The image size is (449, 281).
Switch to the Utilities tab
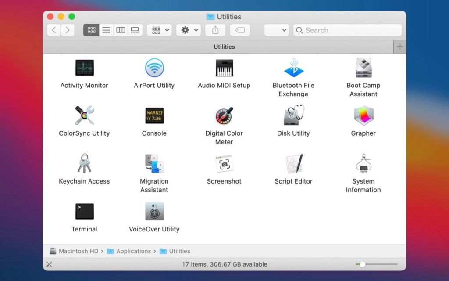point(224,47)
